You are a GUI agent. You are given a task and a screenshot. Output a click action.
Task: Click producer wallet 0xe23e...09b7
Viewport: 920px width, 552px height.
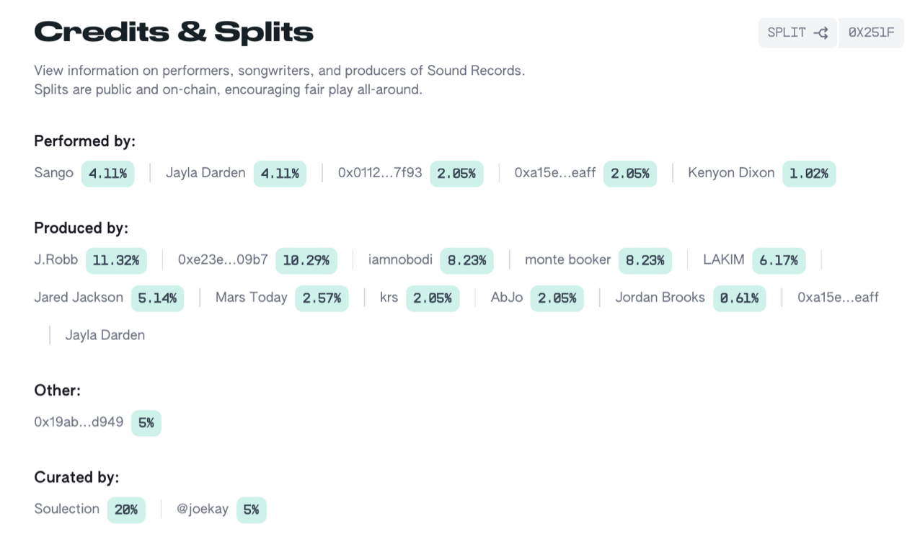tap(223, 259)
